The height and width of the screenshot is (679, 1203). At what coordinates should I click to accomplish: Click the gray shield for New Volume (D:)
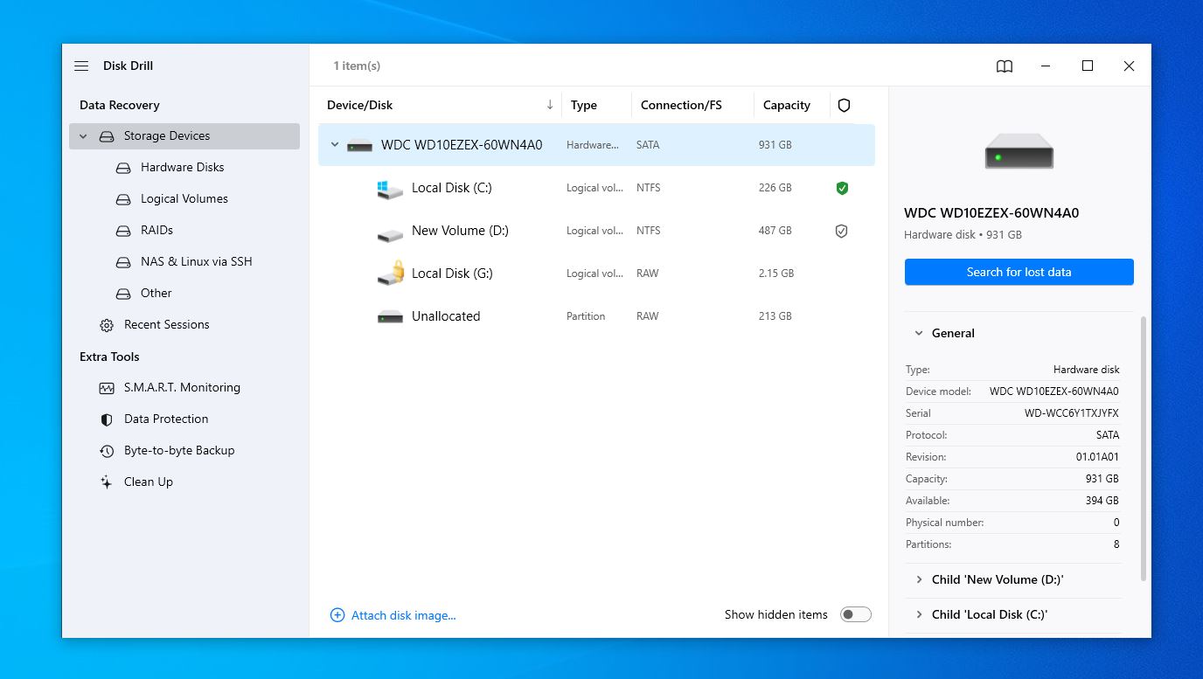coord(841,231)
